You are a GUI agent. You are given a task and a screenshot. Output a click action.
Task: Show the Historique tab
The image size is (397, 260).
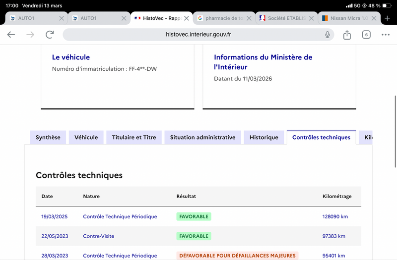click(264, 138)
